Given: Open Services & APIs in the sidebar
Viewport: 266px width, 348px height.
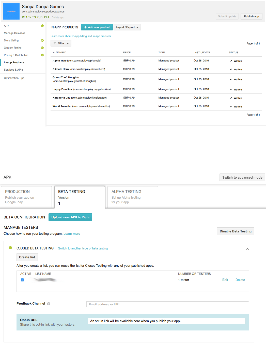Looking at the screenshot, I should [13, 70].
